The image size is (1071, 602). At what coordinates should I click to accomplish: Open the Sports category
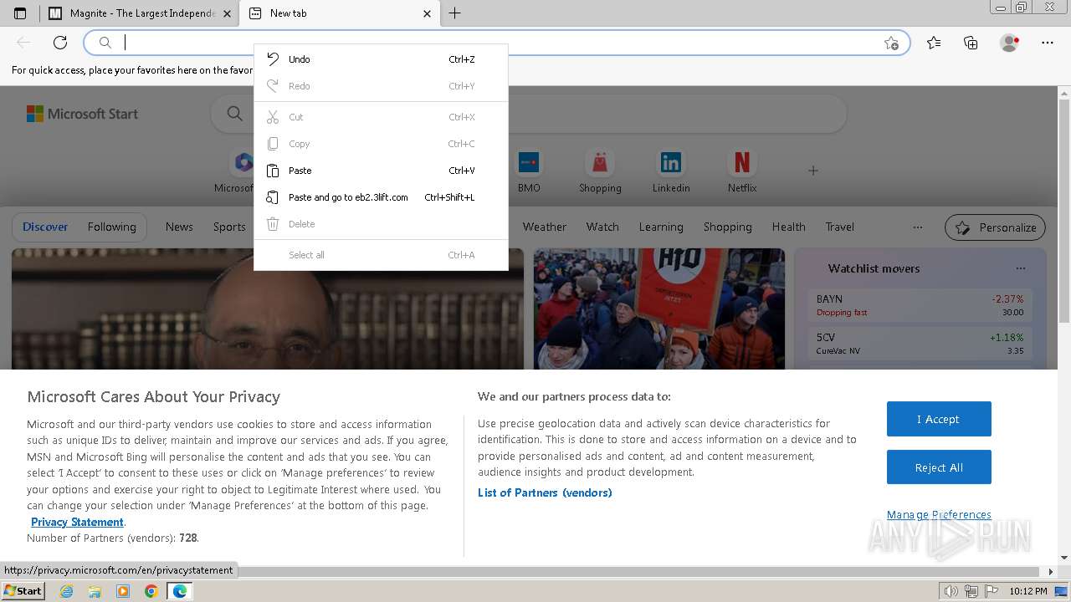229,227
